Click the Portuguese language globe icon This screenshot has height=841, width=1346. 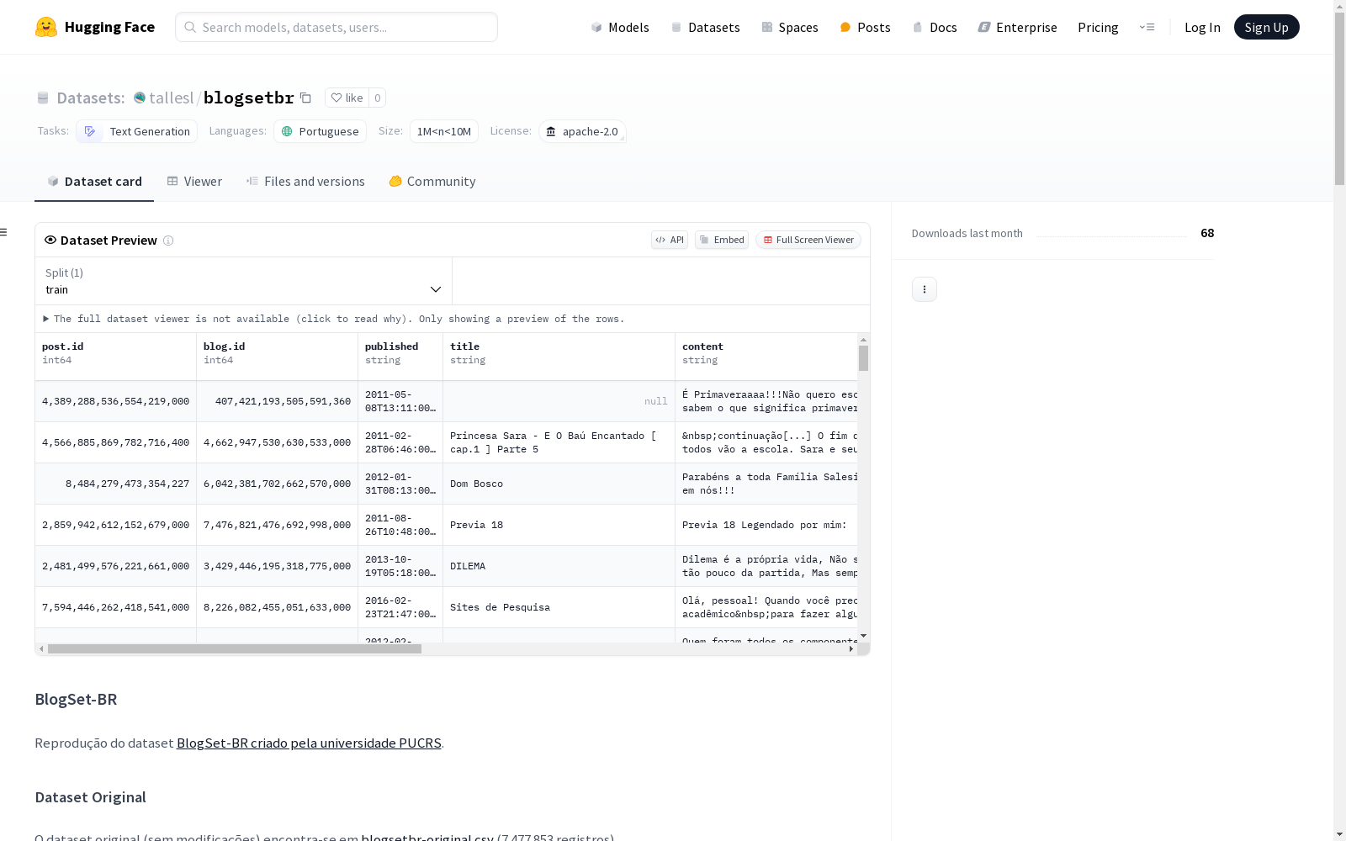click(x=287, y=131)
